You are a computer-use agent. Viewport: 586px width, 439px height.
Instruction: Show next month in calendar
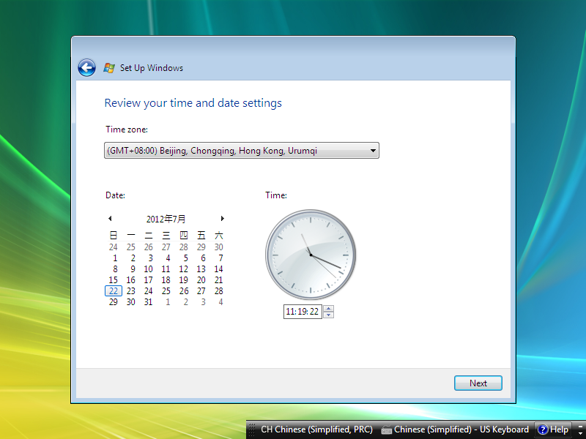223,218
